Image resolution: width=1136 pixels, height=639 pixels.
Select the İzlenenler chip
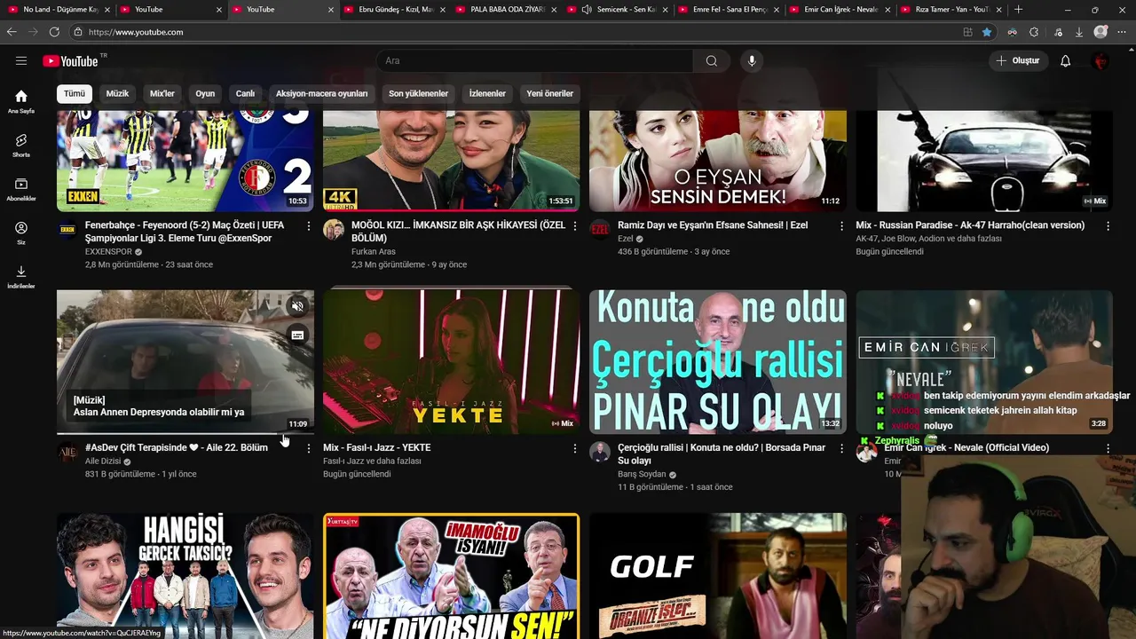[487, 93]
